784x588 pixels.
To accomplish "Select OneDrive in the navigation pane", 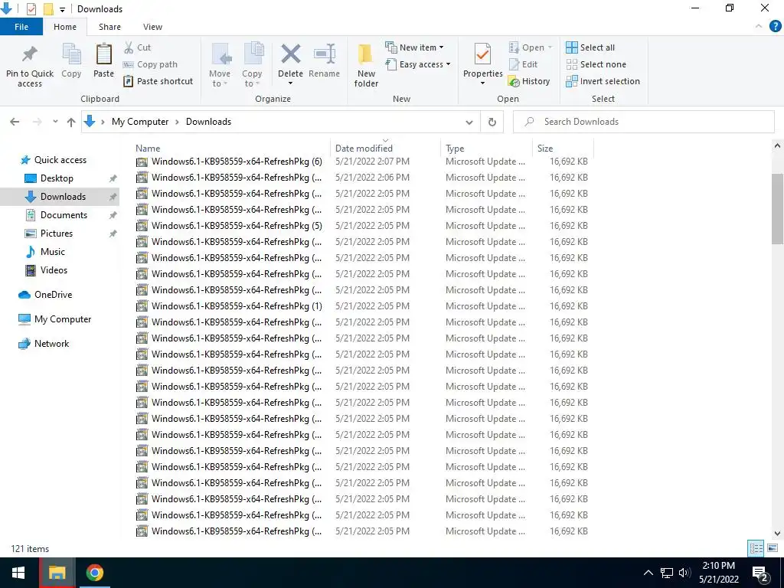I will point(53,295).
